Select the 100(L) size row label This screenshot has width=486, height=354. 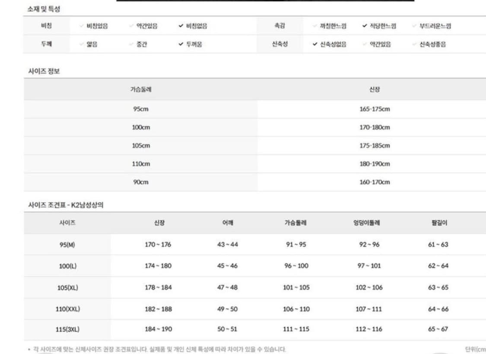point(67,266)
